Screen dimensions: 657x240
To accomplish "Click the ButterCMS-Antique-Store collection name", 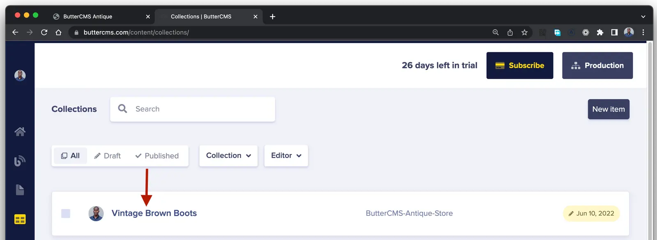I will coord(409,213).
